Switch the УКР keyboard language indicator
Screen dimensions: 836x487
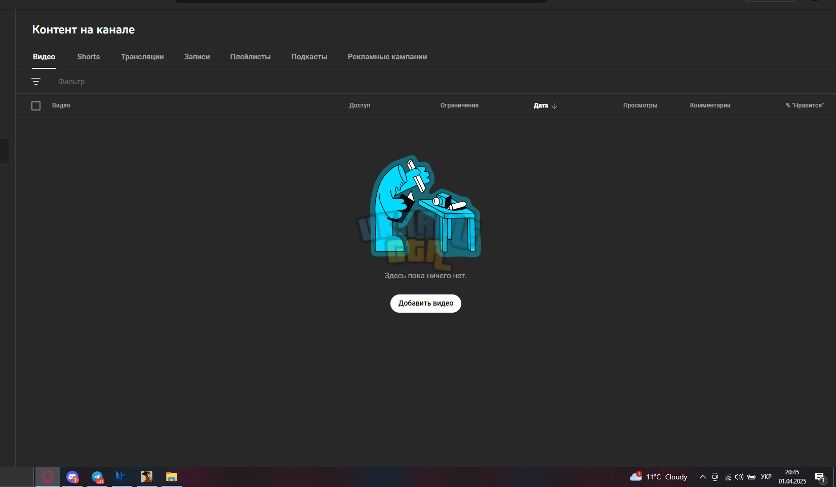point(766,477)
